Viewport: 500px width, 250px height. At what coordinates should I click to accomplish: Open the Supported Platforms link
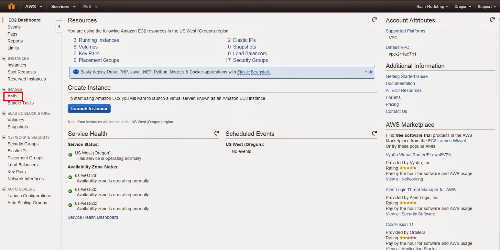point(405,31)
